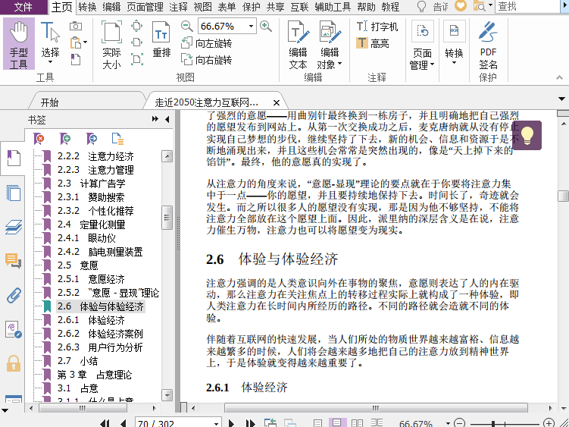Open the pages thumbnail sidebar panel

coord(14,193)
